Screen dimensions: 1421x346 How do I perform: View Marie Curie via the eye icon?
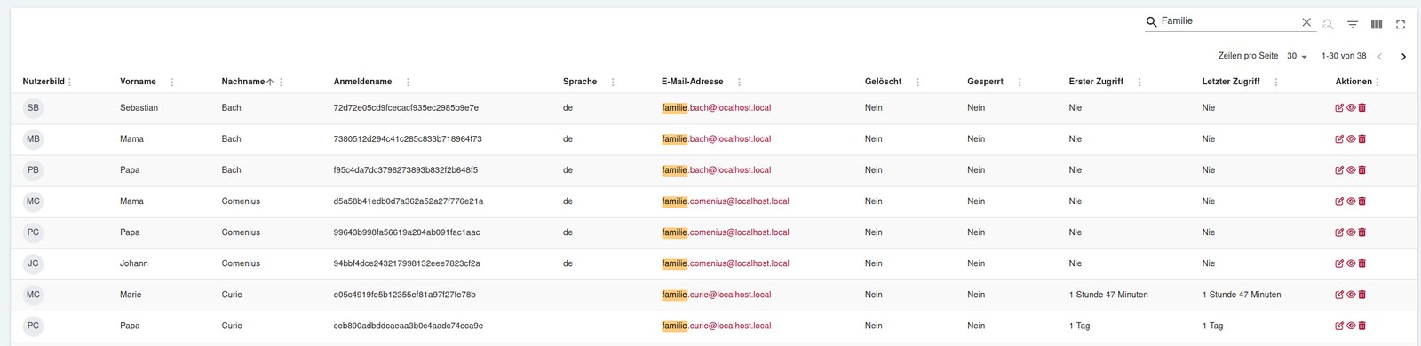[1351, 295]
